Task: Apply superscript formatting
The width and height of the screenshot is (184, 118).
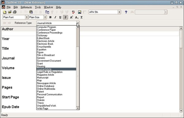Action: click(x=71, y=17)
